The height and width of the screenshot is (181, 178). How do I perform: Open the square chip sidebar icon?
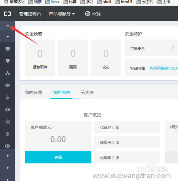(x=7, y=97)
